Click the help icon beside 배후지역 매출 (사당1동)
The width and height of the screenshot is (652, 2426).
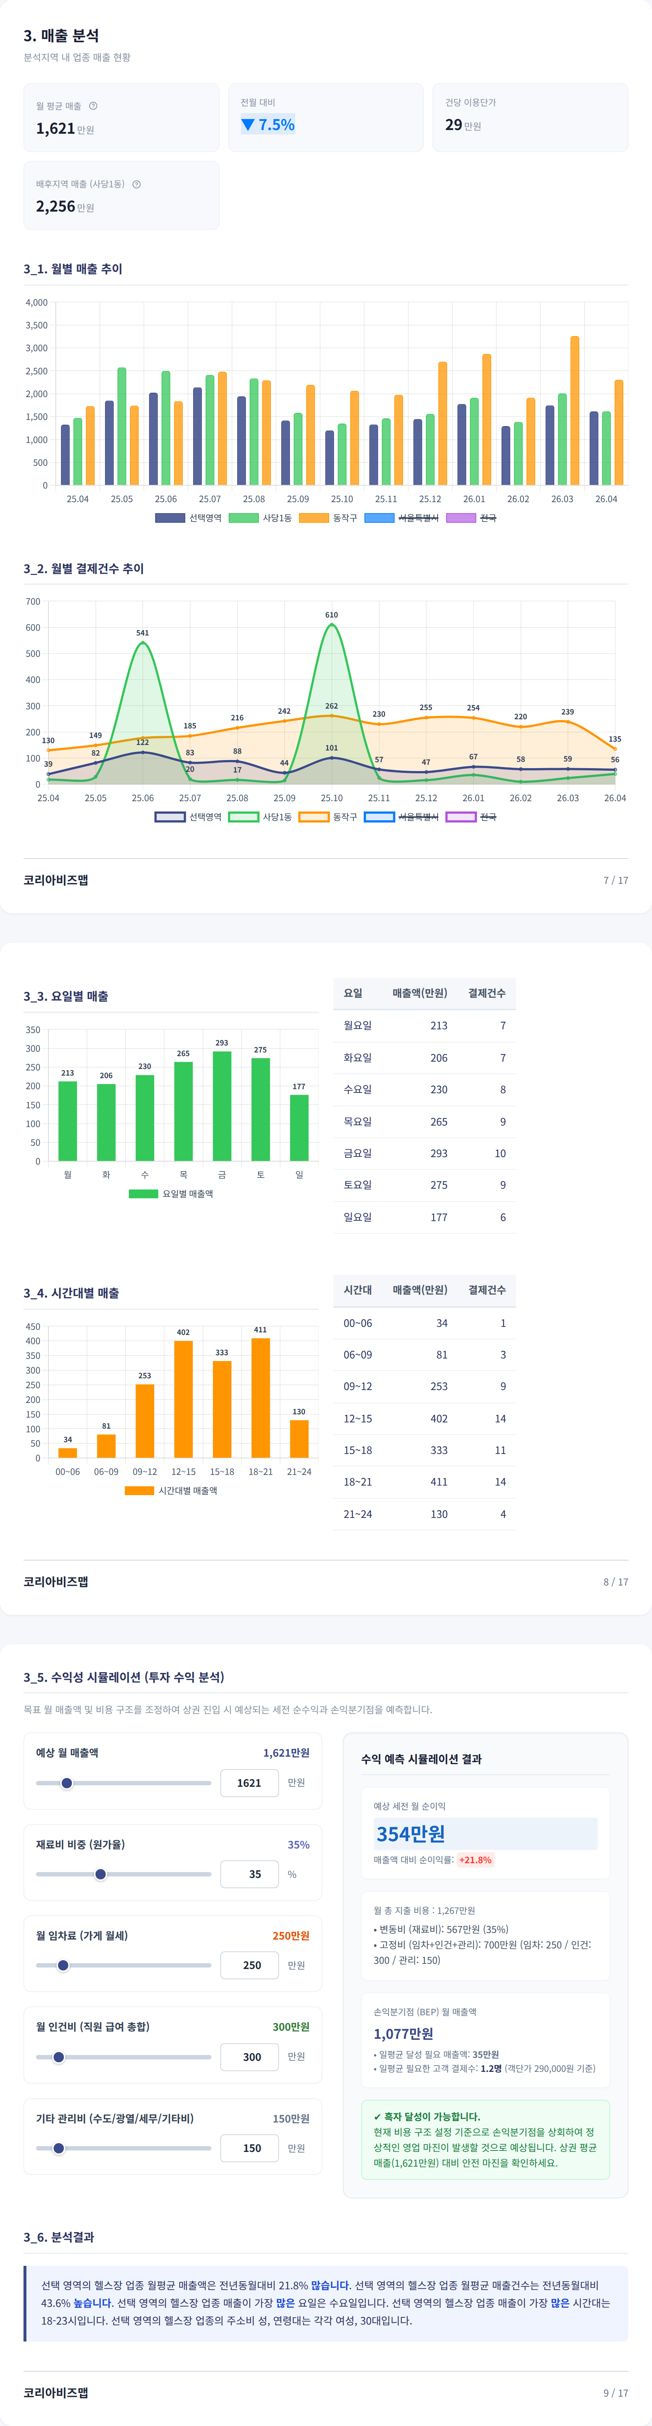click(x=137, y=184)
